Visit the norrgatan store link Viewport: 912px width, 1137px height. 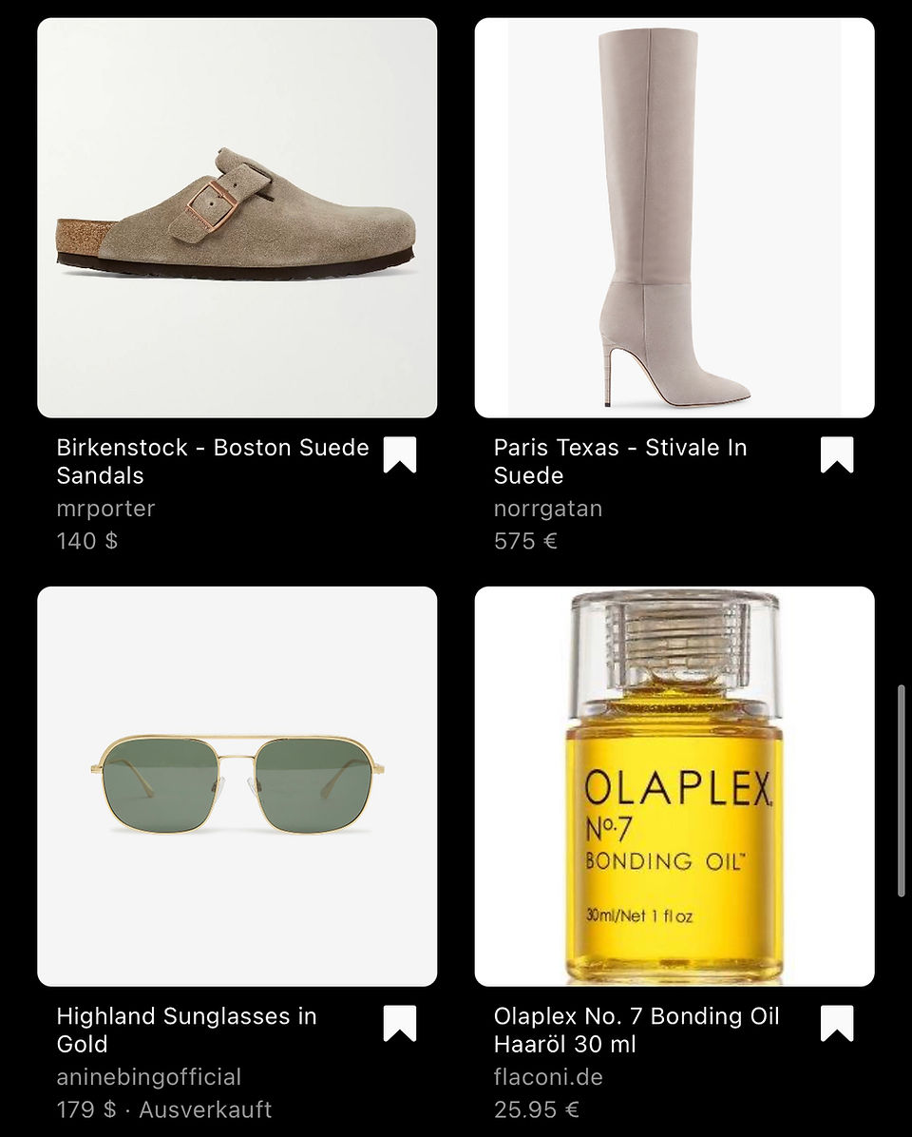coord(547,509)
